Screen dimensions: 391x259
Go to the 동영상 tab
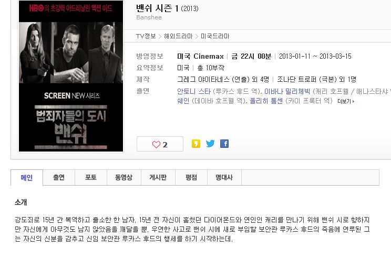click(x=124, y=177)
